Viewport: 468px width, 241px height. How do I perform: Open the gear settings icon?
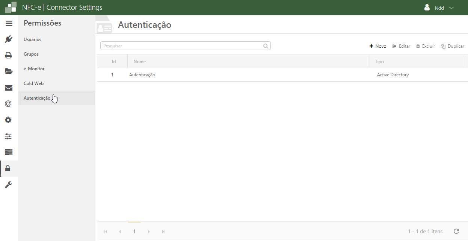coord(9,120)
